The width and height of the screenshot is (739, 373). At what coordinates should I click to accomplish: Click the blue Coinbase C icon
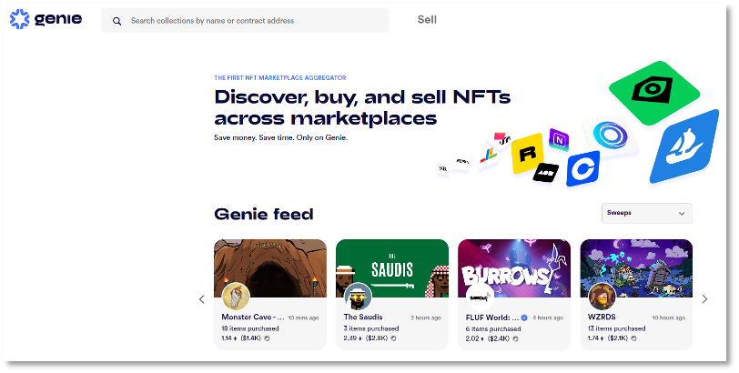(x=582, y=168)
